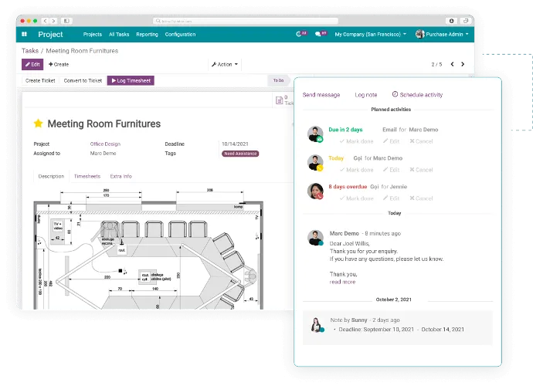Click the Need Assistance tag
Screen dimensions: 533x386
click(240, 154)
